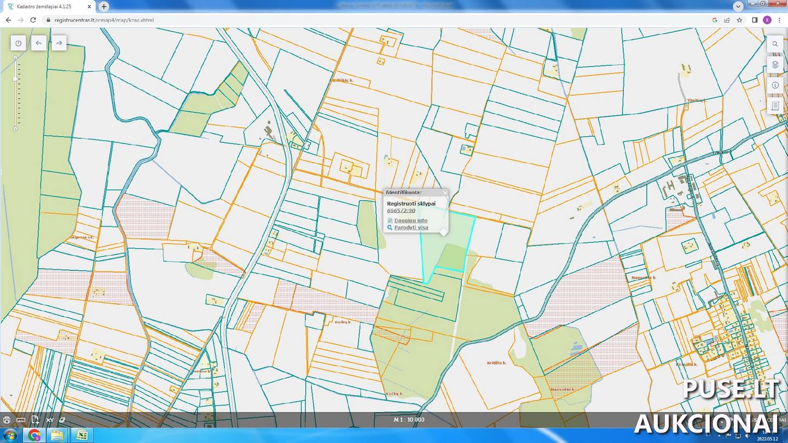
Task: Open the Chrome profile avatar B
Action: [x=767, y=20]
